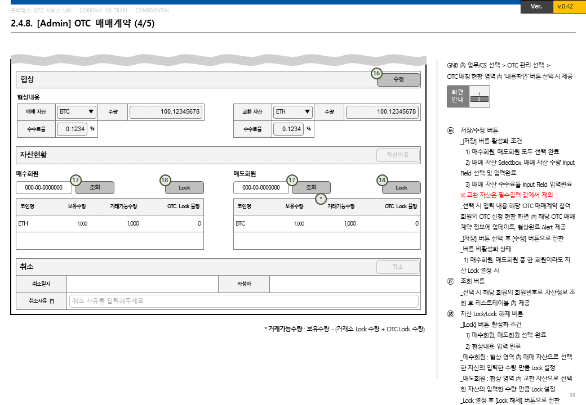This screenshot has width=586, height=405.
Task: Open the 매매 자산 BTC dropdown
Action: (76, 112)
